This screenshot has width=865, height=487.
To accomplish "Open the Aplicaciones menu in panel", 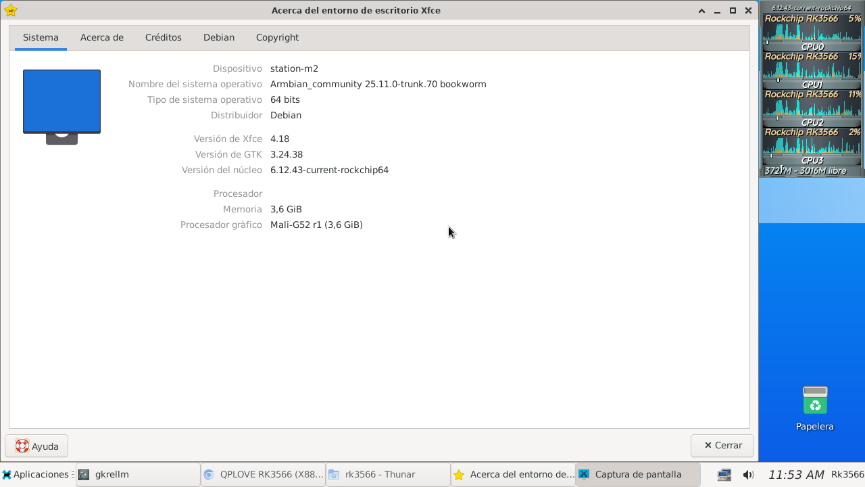I will pos(38,474).
